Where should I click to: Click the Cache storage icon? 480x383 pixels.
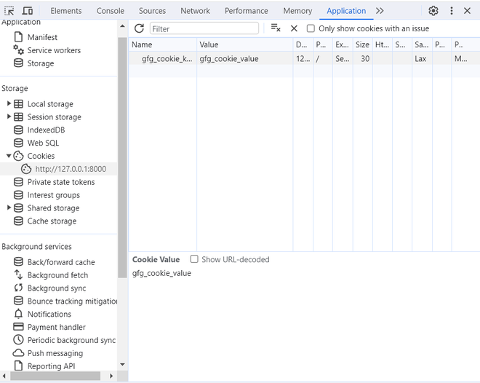pos(18,221)
